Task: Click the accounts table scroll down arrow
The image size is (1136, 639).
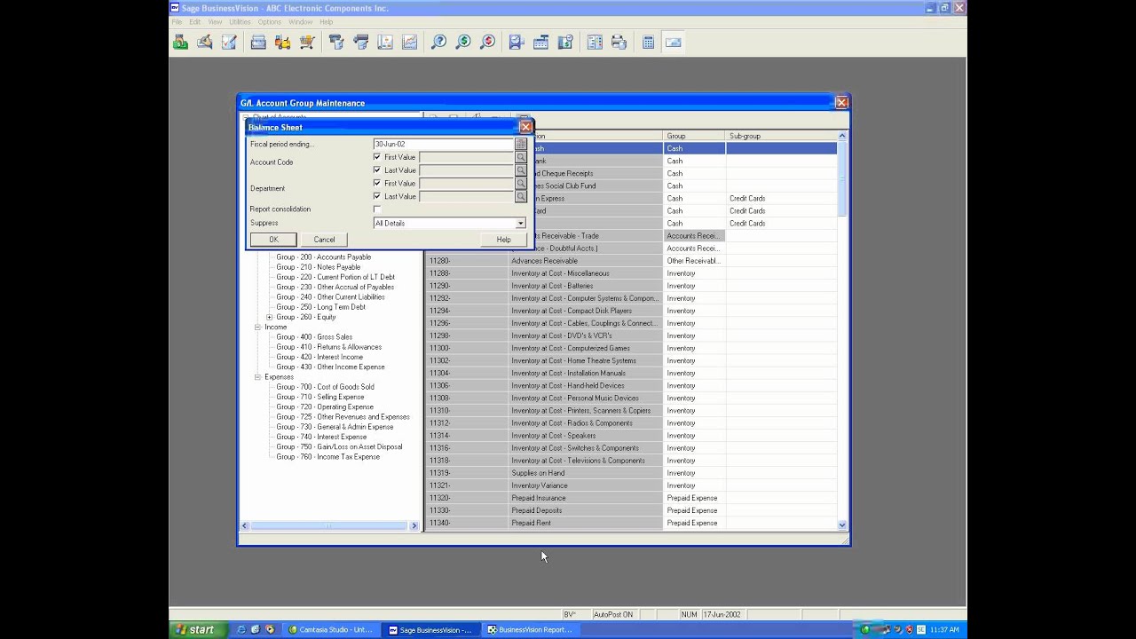Action: (x=842, y=525)
